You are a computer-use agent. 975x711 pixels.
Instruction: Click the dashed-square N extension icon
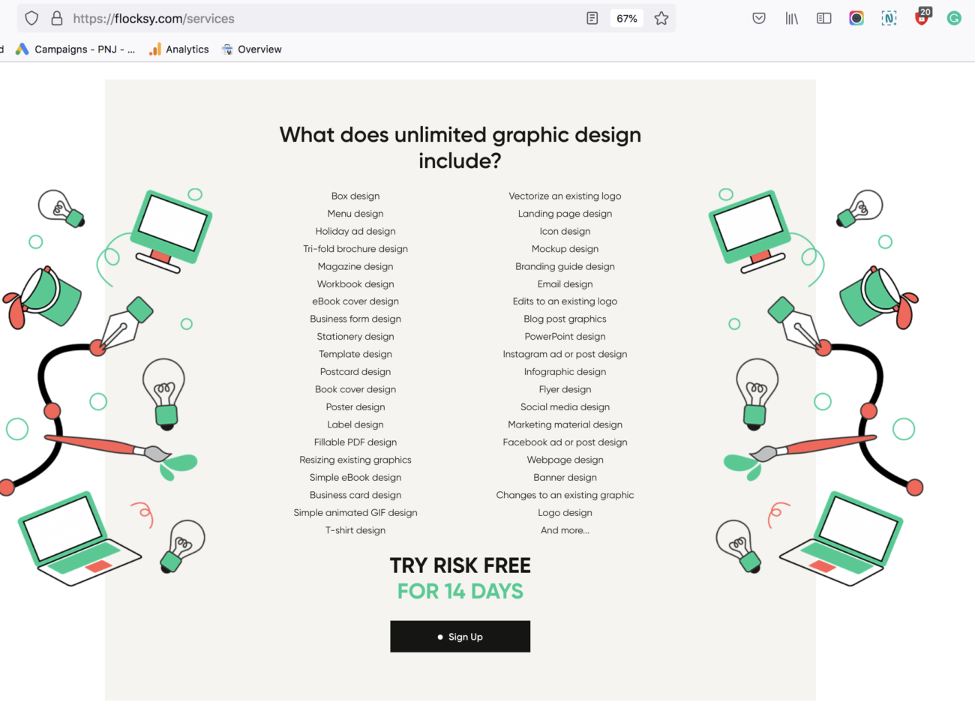pos(889,18)
